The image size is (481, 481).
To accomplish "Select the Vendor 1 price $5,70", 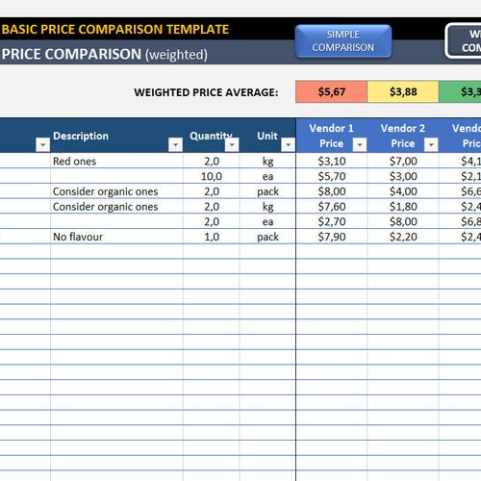I will (x=332, y=176).
